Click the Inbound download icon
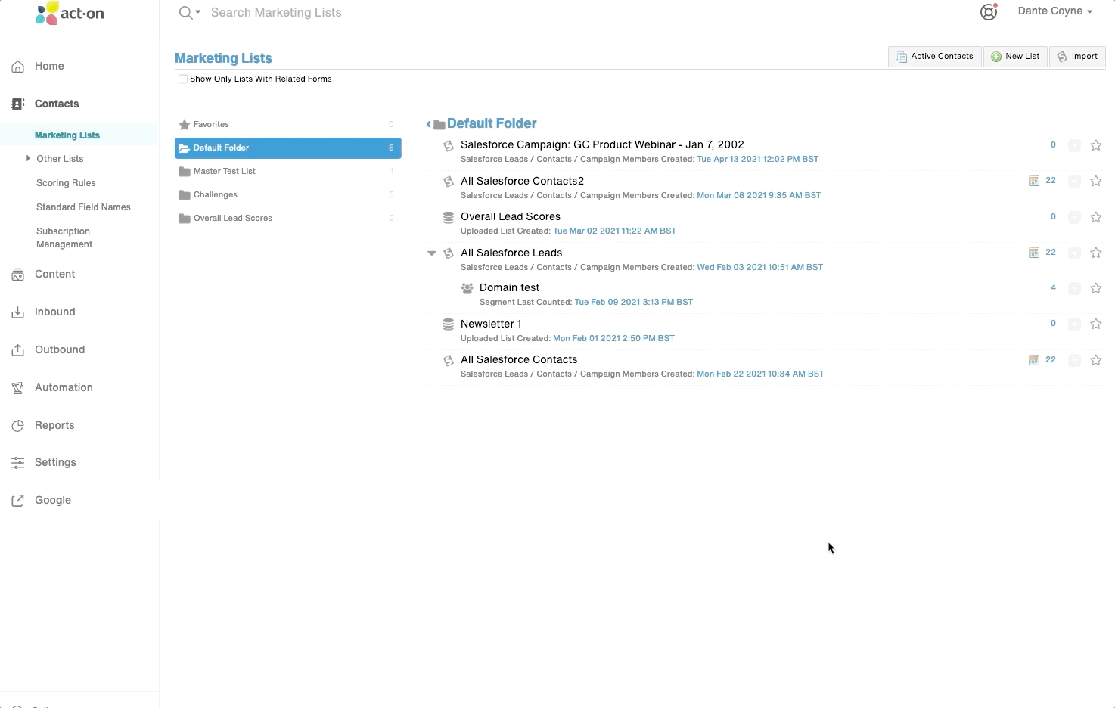Screen dimensions: 1115x708 click(18, 312)
